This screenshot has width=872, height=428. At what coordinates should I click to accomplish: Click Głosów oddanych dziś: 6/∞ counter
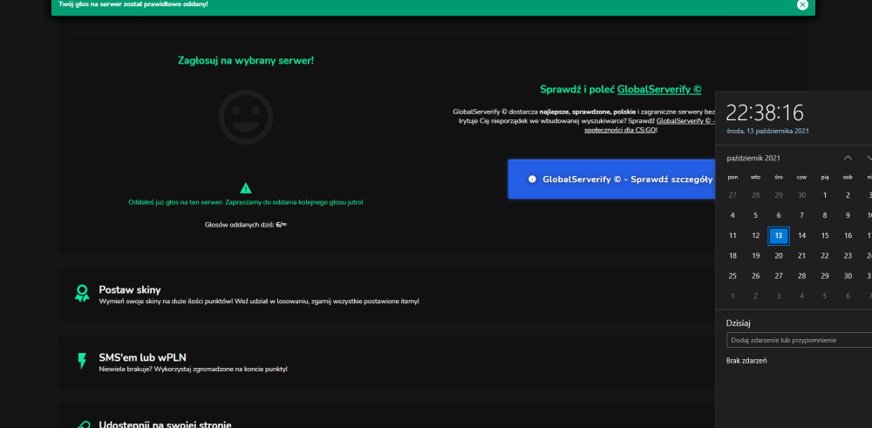(x=246, y=225)
